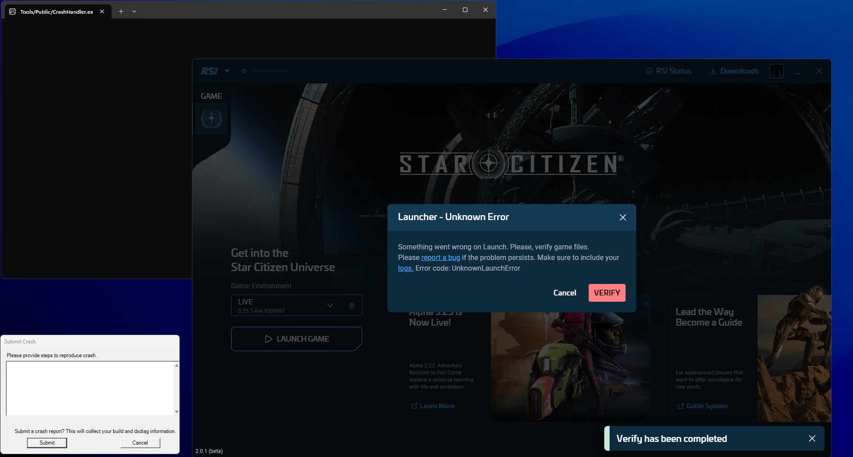Click the crash reproduction steps text box

point(90,388)
